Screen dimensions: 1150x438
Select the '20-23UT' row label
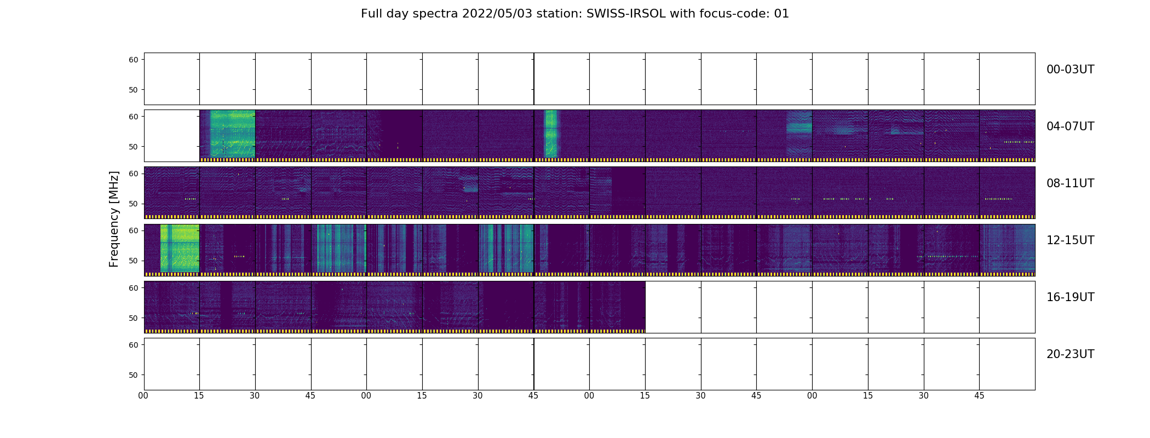(1070, 354)
